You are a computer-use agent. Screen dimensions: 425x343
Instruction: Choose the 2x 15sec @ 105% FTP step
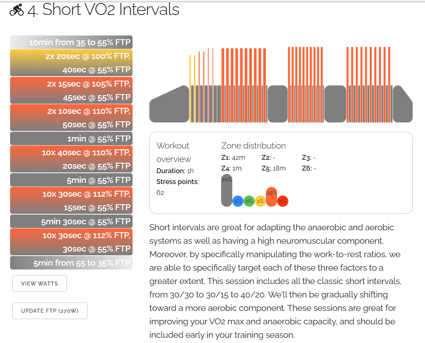pos(71,90)
